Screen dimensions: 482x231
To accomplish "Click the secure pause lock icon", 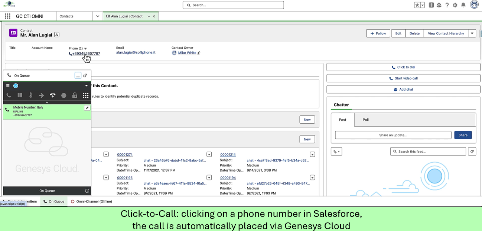I will tap(75, 95).
